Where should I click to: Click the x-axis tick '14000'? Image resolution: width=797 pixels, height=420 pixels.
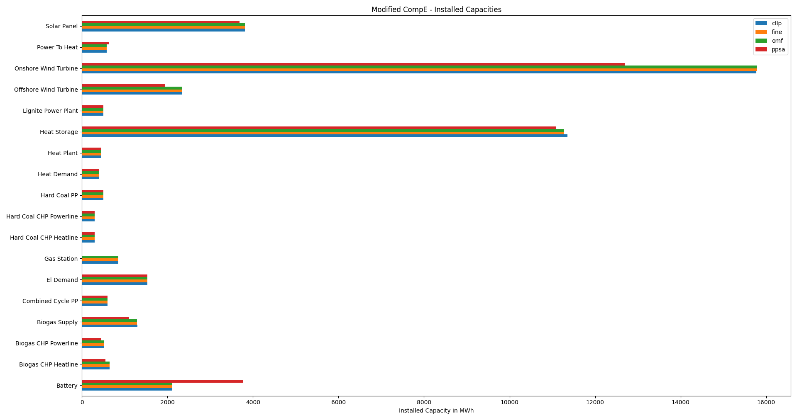click(680, 402)
